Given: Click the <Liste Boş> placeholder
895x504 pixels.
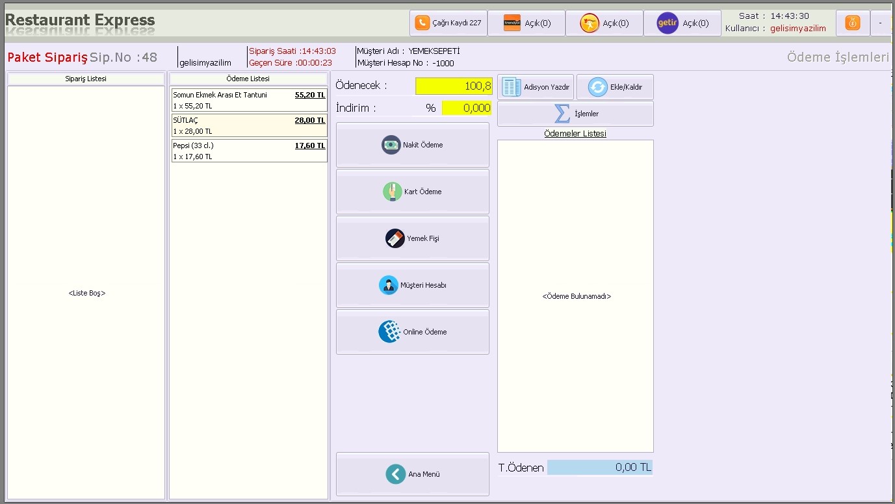Looking at the screenshot, I should click(86, 293).
